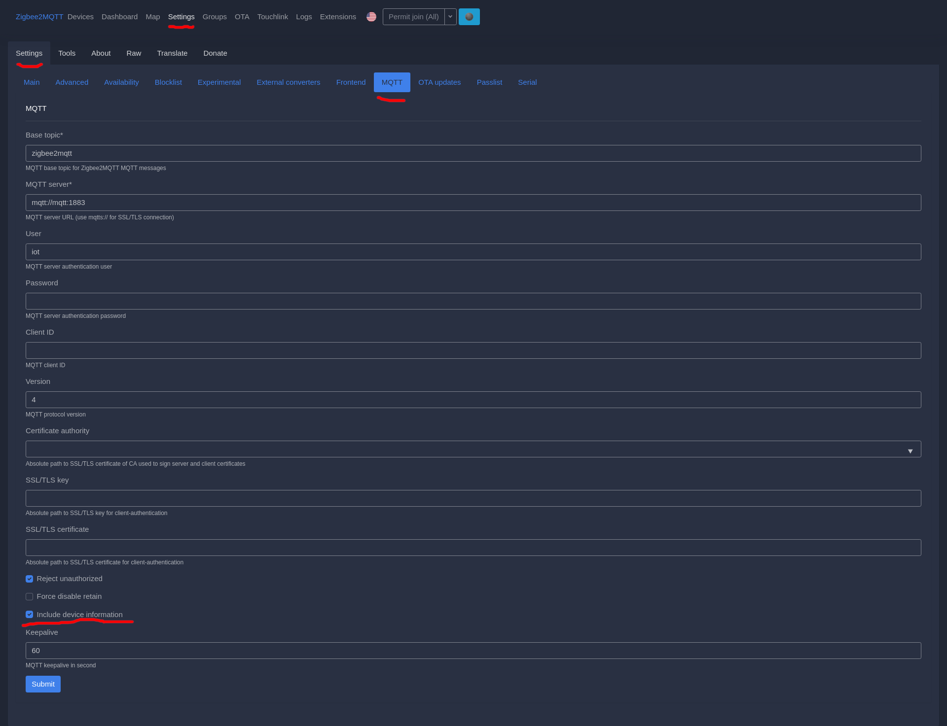Screen dimensions: 947x726
Task: Select the Serial settings tab
Action: [527, 82]
